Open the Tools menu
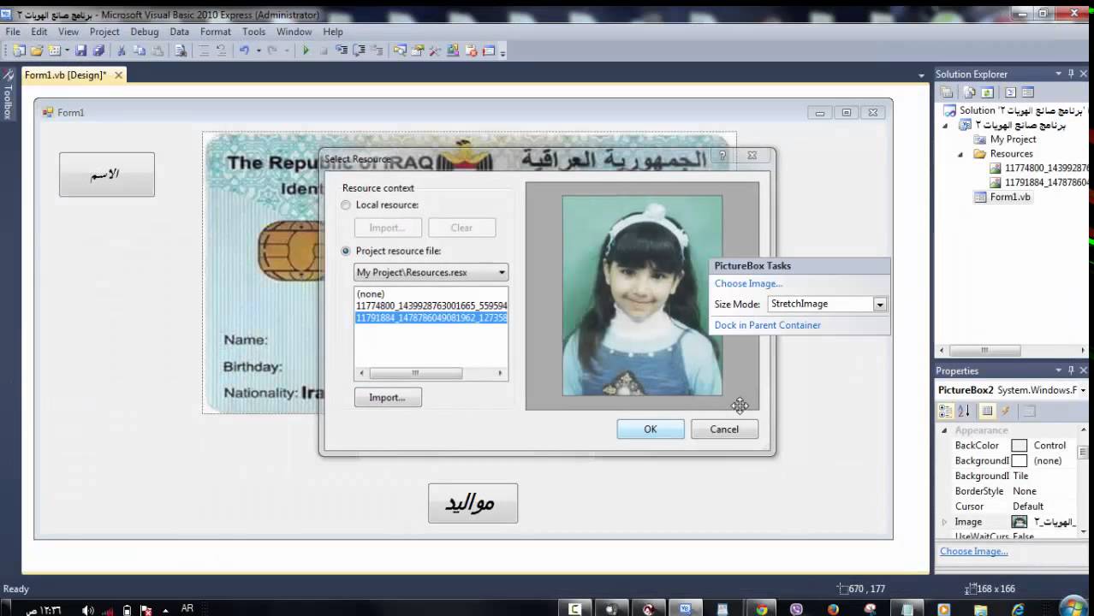The width and height of the screenshot is (1094, 616). click(x=253, y=32)
